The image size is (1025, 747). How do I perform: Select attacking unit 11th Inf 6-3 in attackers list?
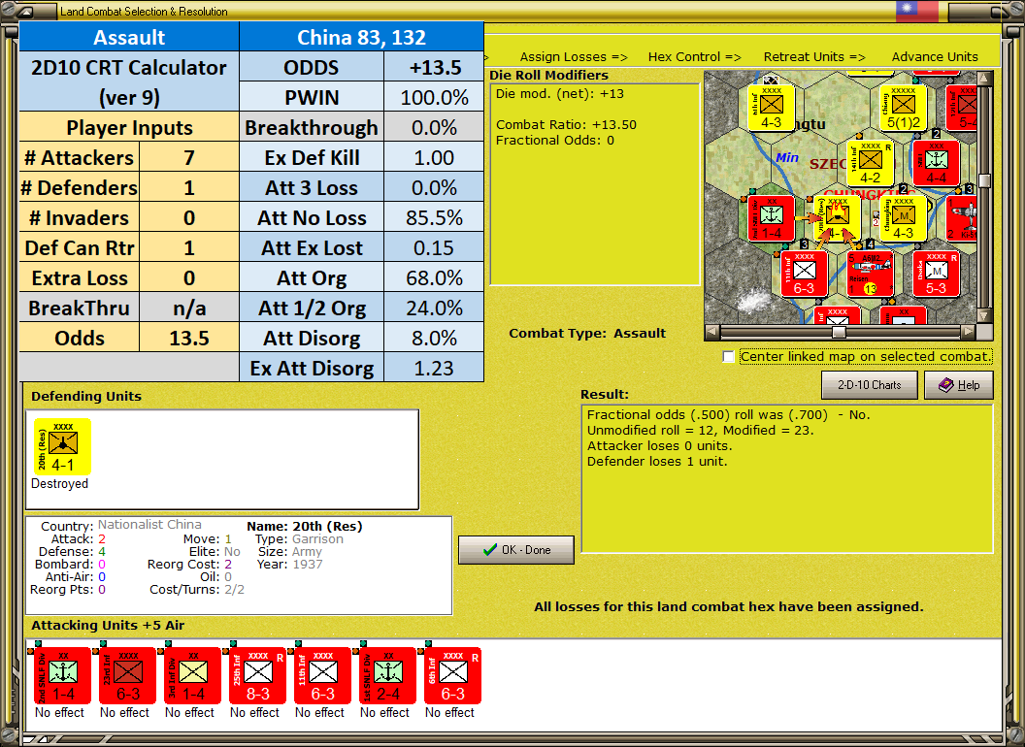(322, 675)
